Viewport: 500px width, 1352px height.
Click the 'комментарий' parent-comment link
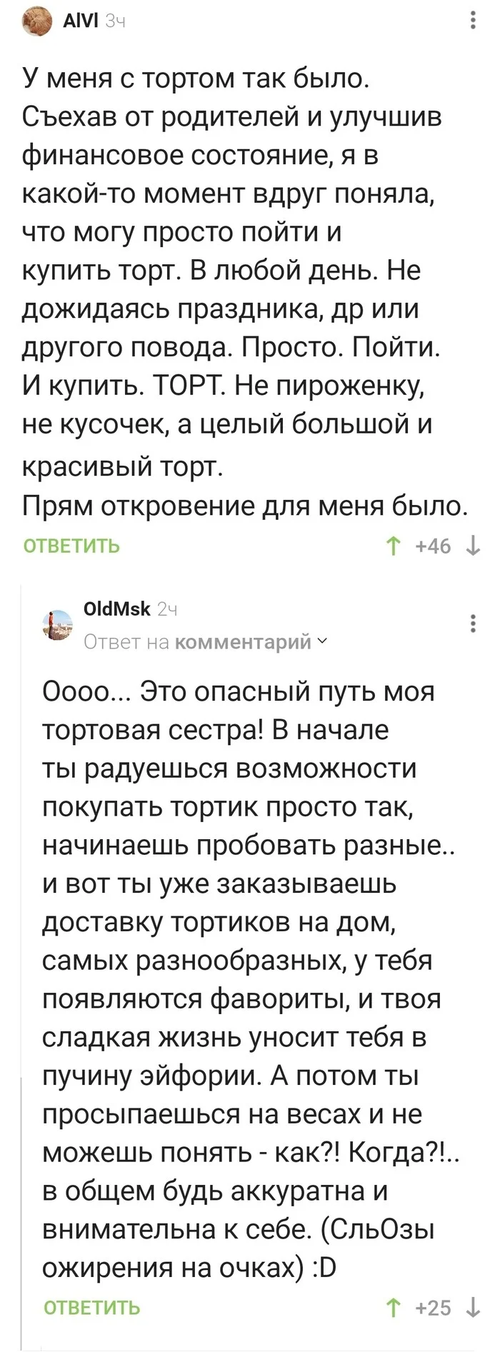click(243, 642)
